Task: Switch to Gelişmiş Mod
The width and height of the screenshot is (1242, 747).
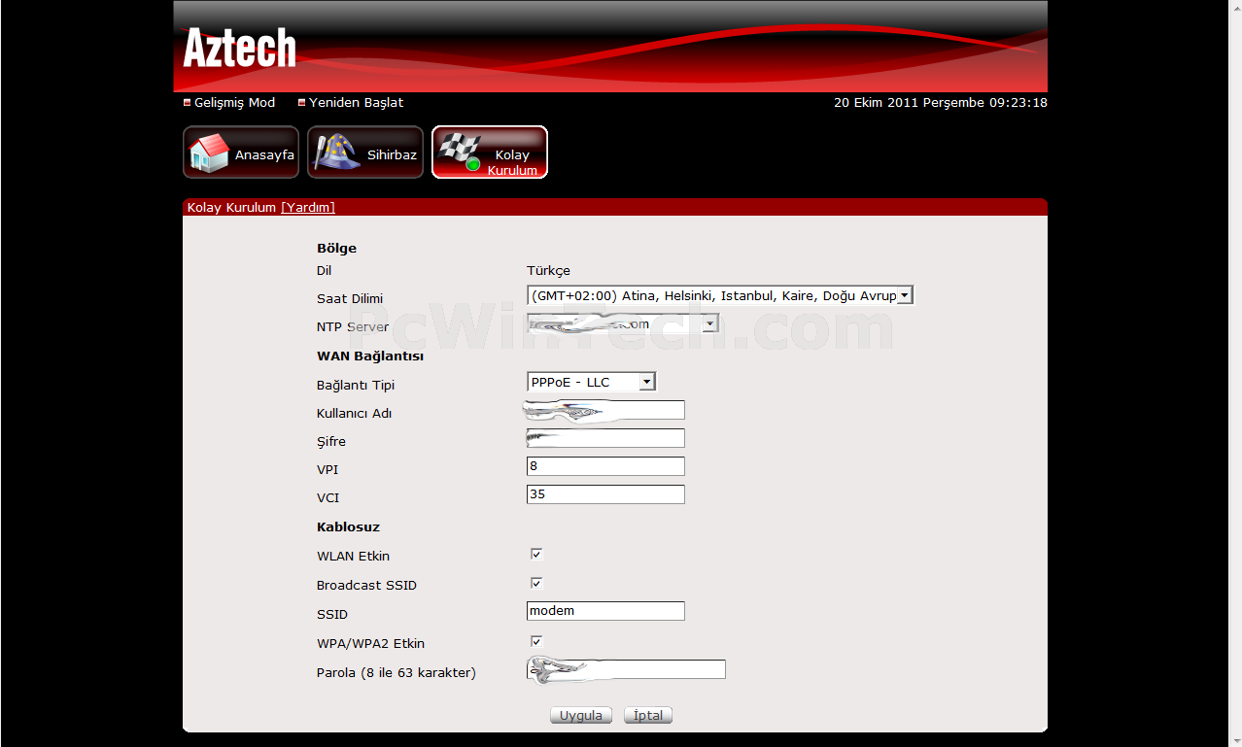Action: coord(234,103)
